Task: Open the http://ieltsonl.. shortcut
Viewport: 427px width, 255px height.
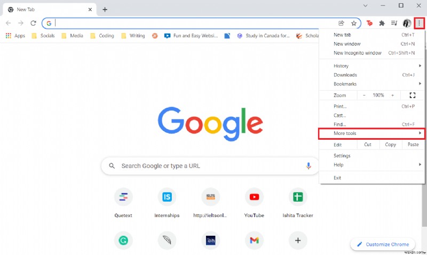Action: 210,203
